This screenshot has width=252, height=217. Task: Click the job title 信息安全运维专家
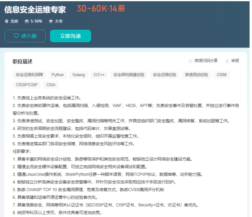(x=35, y=9)
